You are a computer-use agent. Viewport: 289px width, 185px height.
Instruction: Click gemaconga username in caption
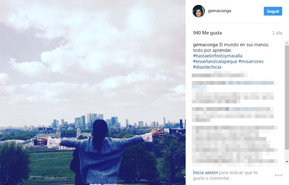pos(205,45)
